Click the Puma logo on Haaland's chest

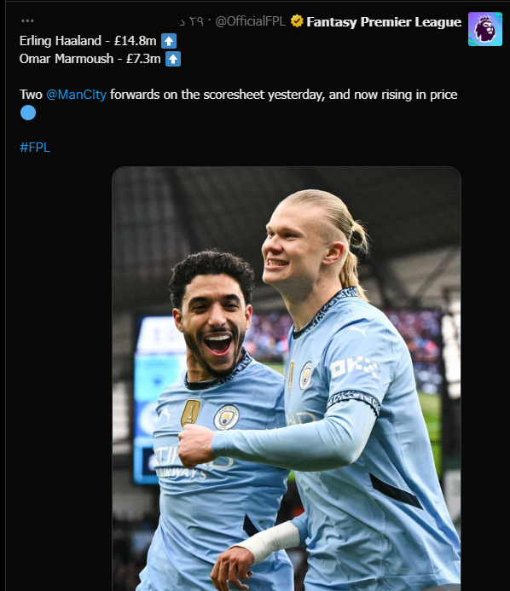pyautogui.click(x=358, y=330)
